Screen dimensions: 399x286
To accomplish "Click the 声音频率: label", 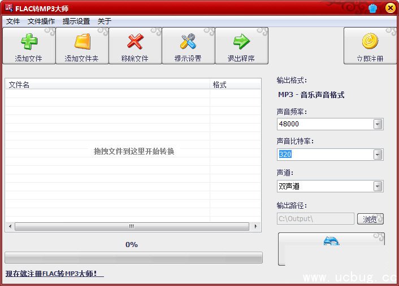I will (292, 112).
